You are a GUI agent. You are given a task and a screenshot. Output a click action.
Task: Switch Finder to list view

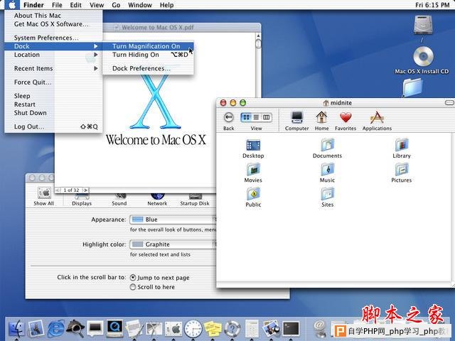256,117
